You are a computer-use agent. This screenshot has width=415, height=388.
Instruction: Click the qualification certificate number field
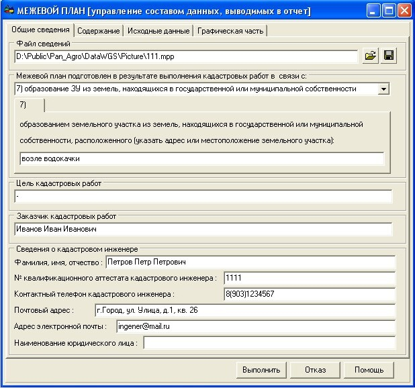pyautogui.click(x=309, y=277)
